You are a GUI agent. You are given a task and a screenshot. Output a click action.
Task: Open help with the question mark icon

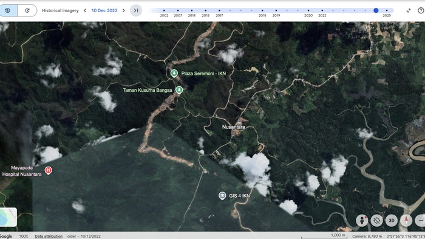click(421, 10)
